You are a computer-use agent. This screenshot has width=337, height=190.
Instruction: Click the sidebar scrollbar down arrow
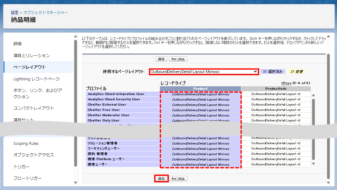[75, 183]
